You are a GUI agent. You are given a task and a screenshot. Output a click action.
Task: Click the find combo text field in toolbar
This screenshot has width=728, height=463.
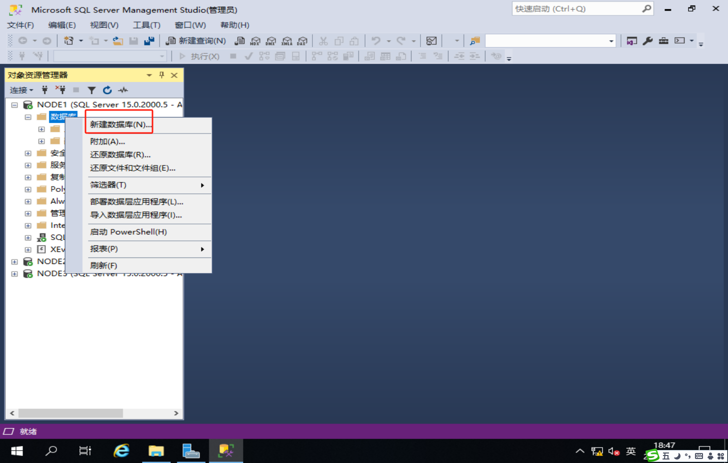(546, 41)
